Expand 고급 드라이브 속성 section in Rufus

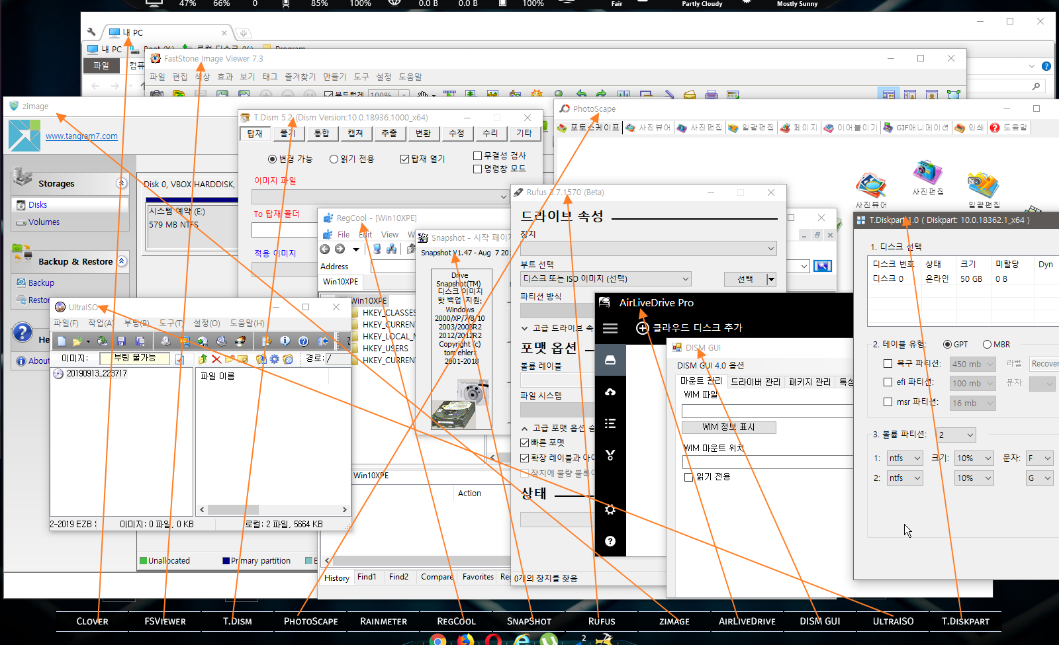click(524, 328)
